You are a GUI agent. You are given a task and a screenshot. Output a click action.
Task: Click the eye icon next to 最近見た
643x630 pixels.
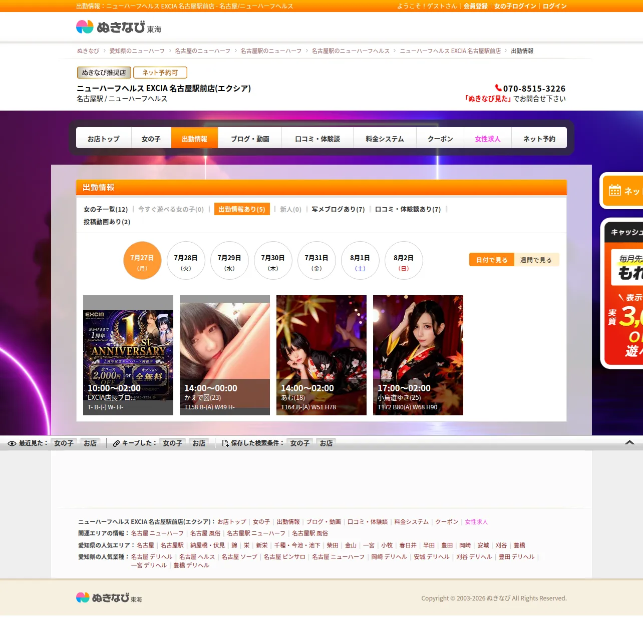12,443
